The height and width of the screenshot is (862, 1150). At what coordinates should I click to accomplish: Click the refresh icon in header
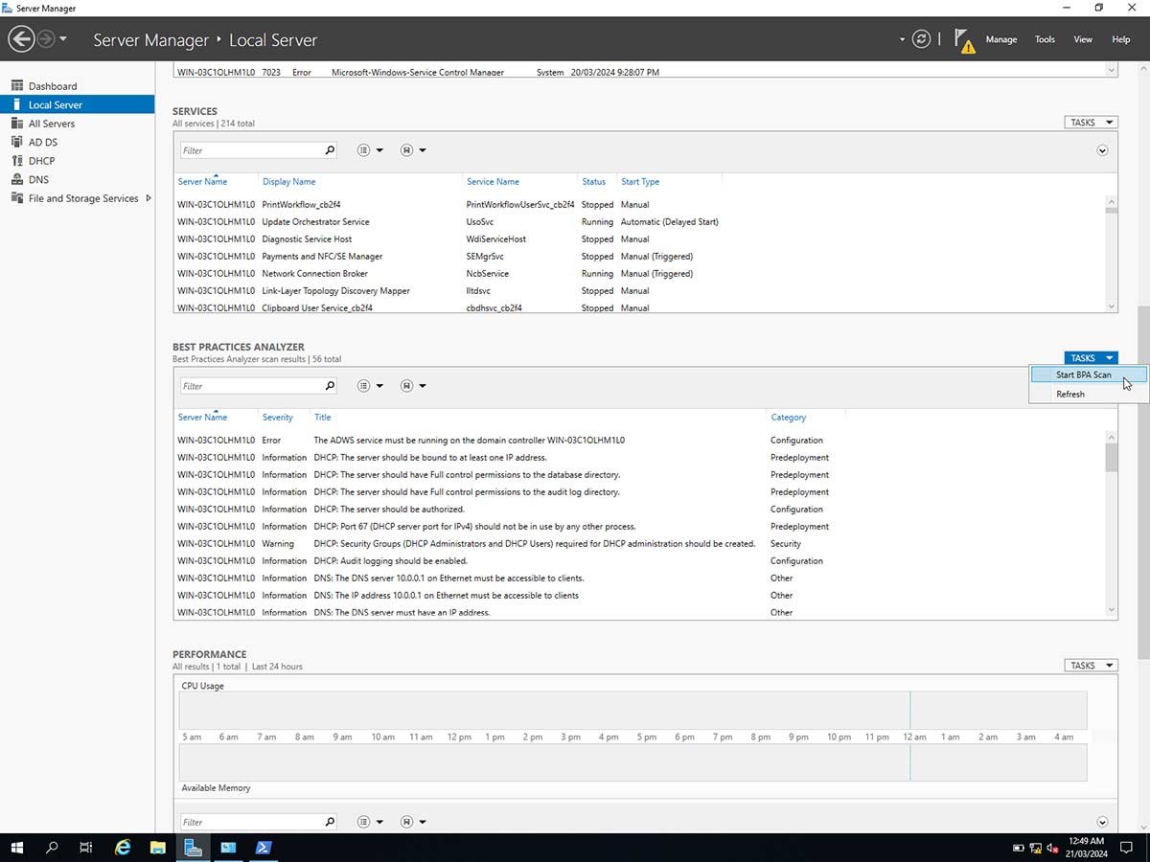pyautogui.click(x=921, y=39)
